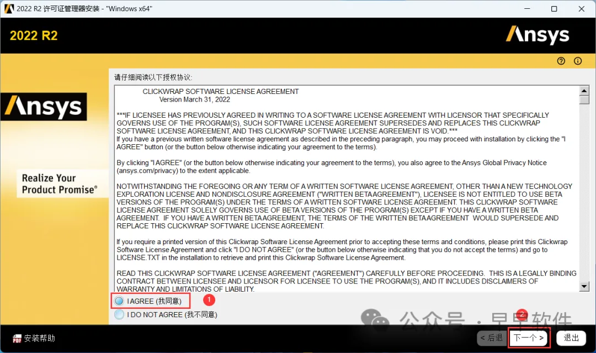Open the PDF installation help (安装帮助) icon

17,338
